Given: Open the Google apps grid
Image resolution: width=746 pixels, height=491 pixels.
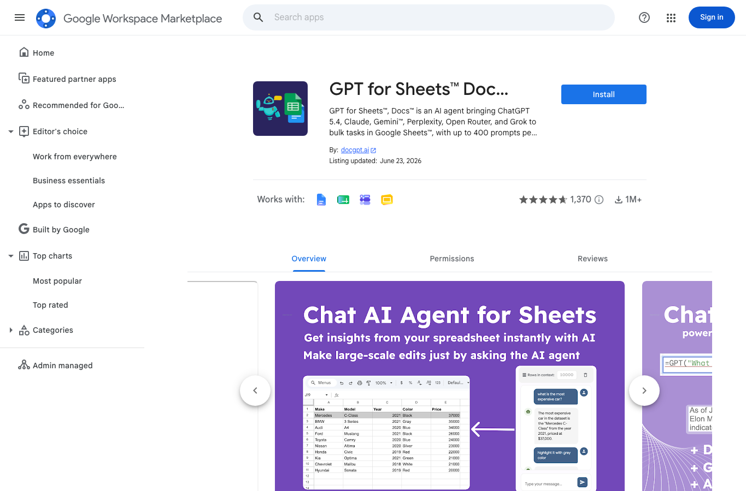Looking at the screenshot, I should pos(671,18).
